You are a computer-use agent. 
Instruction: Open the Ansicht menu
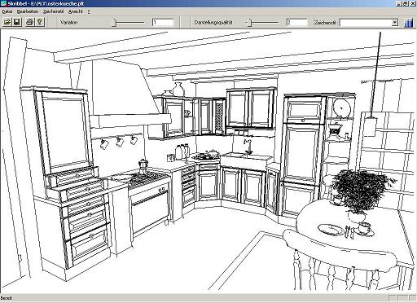pyautogui.click(x=76, y=11)
